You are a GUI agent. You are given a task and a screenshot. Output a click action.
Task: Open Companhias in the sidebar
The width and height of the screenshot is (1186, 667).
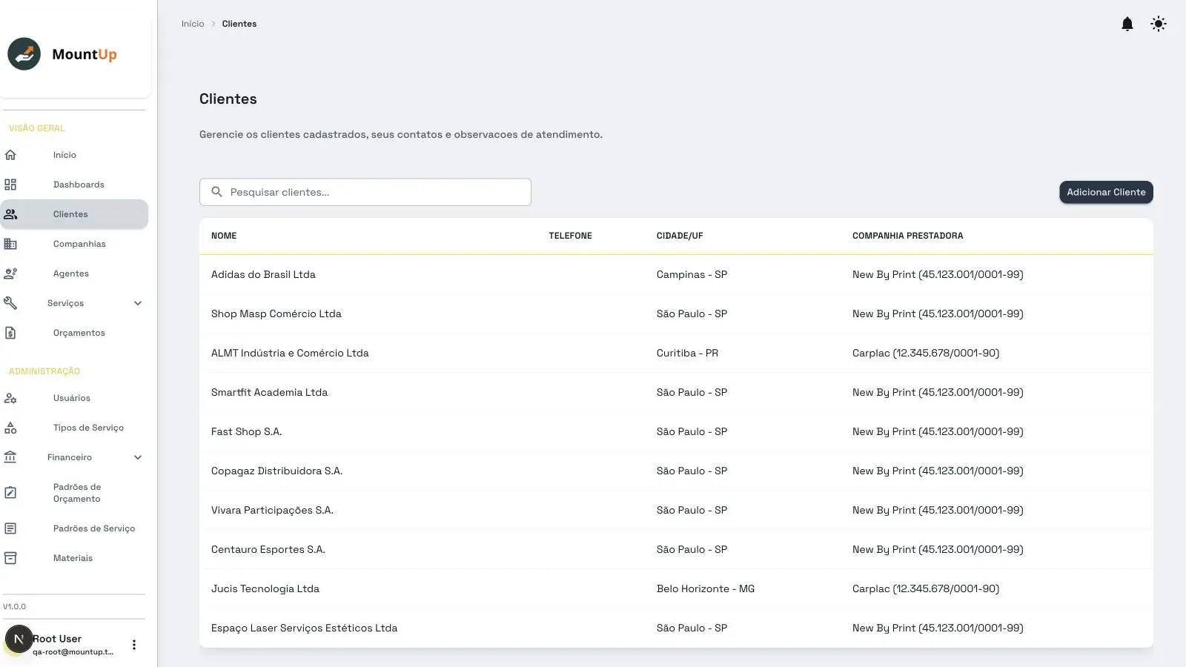pyautogui.click(x=74, y=244)
